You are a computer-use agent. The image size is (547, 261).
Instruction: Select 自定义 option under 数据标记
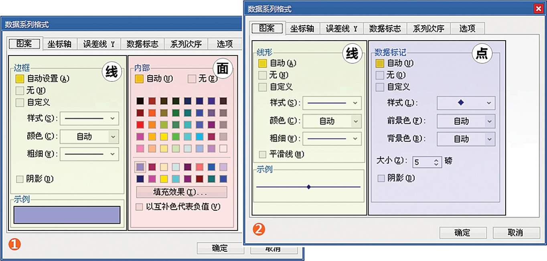pyautogui.click(x=380, y=87)
